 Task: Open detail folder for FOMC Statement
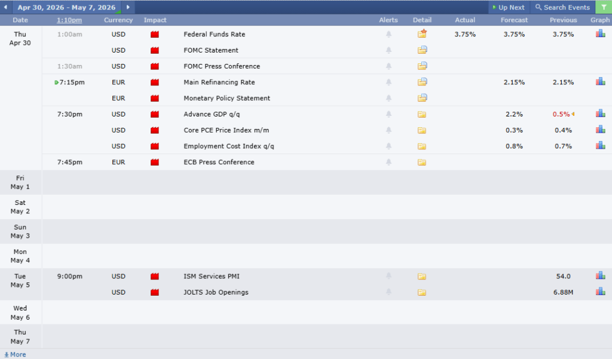(x=422, y=50)
